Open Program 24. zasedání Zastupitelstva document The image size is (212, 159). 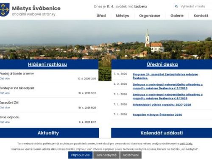point(165,76)
